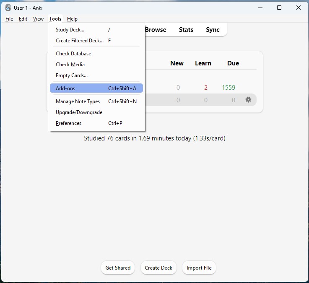Click the Learn column header
Image resolution: width=309 pixels, height=283 pixels.
point(203,63)
